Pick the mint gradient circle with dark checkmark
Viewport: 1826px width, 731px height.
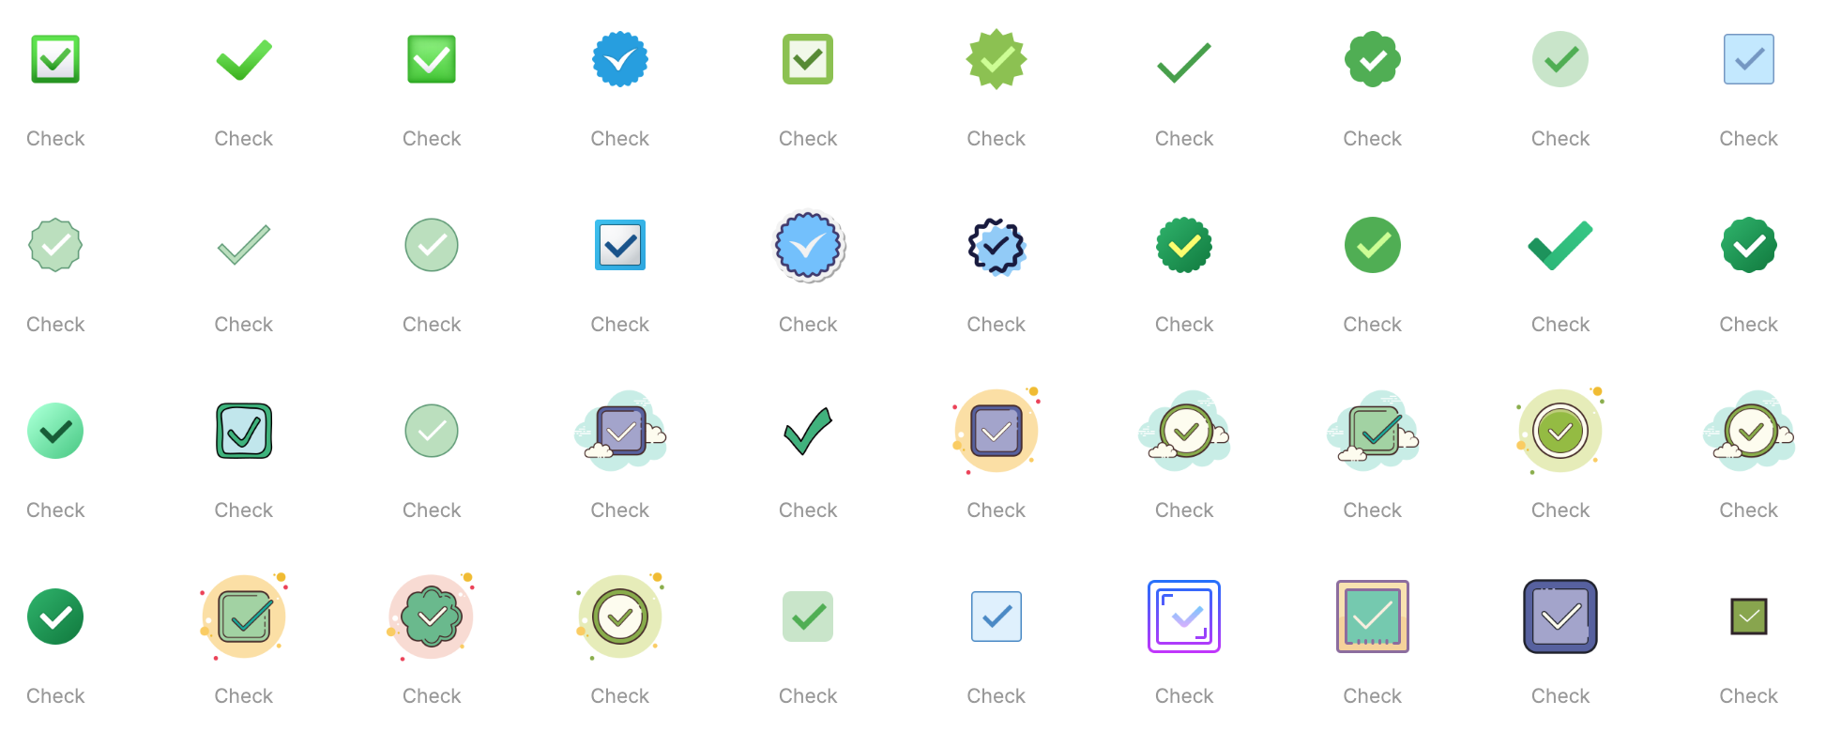pos(55,431)
